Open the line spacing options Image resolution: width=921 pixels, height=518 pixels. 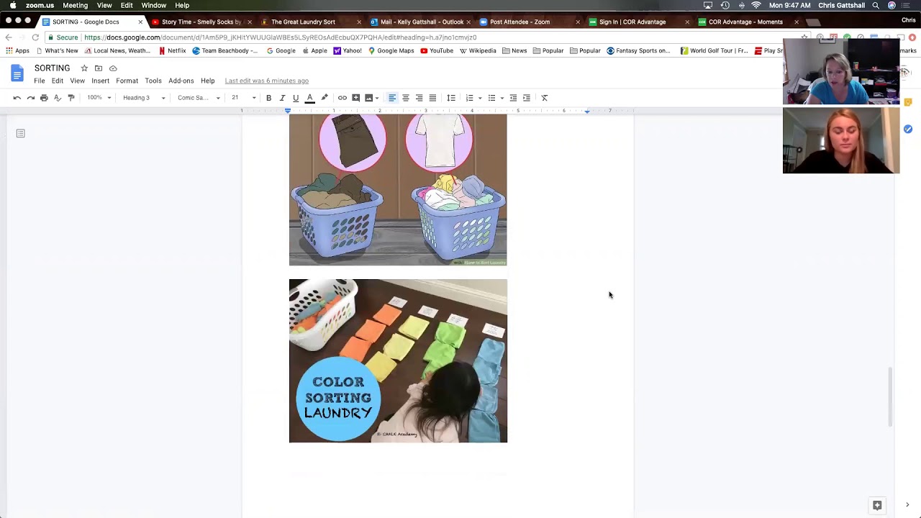coord(451,98)
